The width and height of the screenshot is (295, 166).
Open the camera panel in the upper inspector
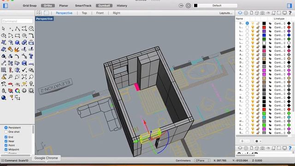click(x=262, y=13)
